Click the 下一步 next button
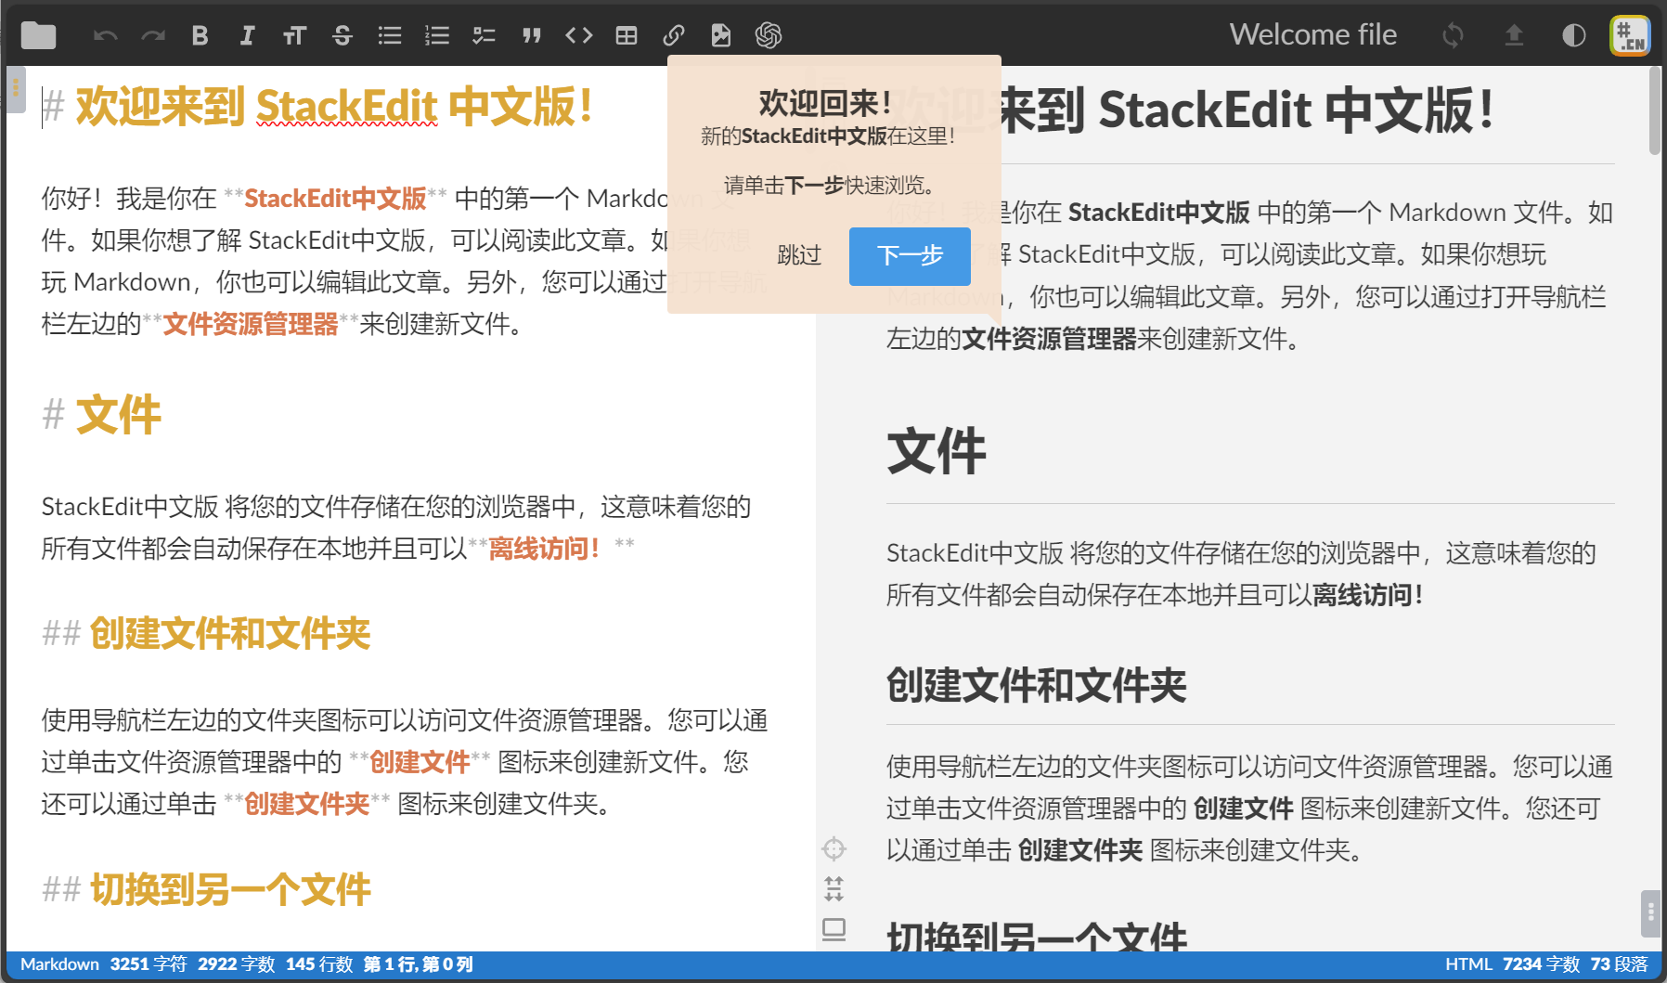The height and width of the screenshot is (983, 1667). click(x=910, y=255)
